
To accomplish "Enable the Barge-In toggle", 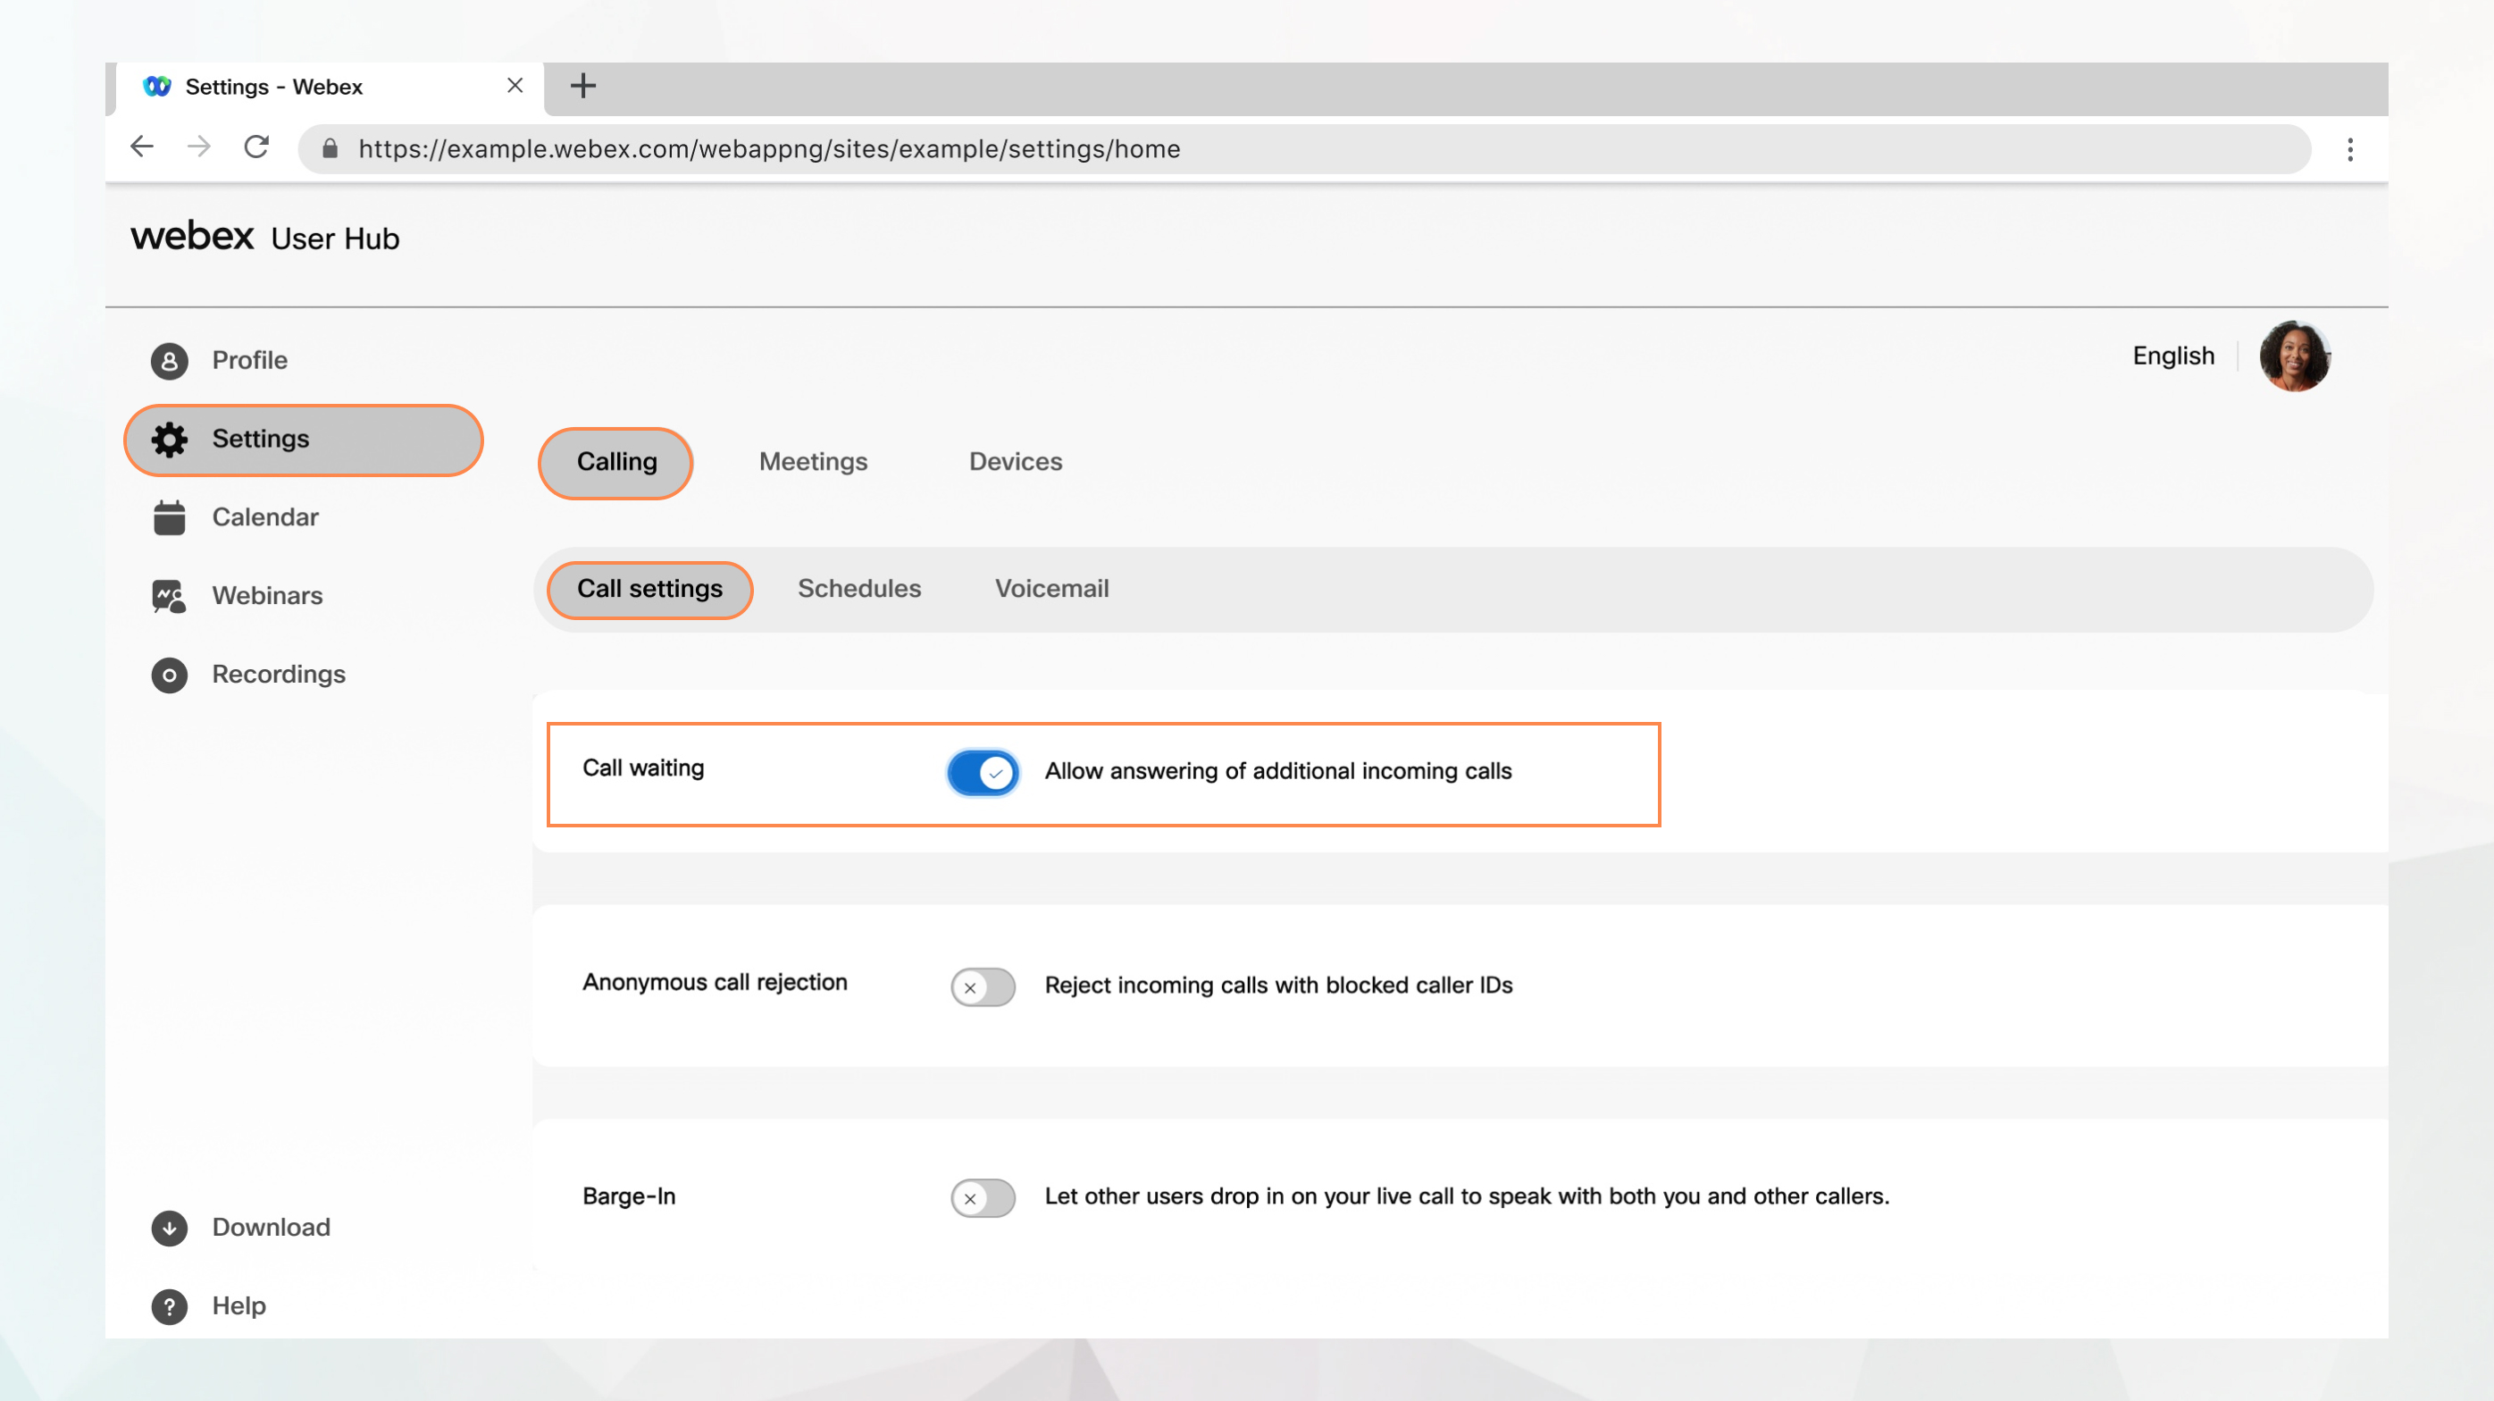I will 985,1195.
